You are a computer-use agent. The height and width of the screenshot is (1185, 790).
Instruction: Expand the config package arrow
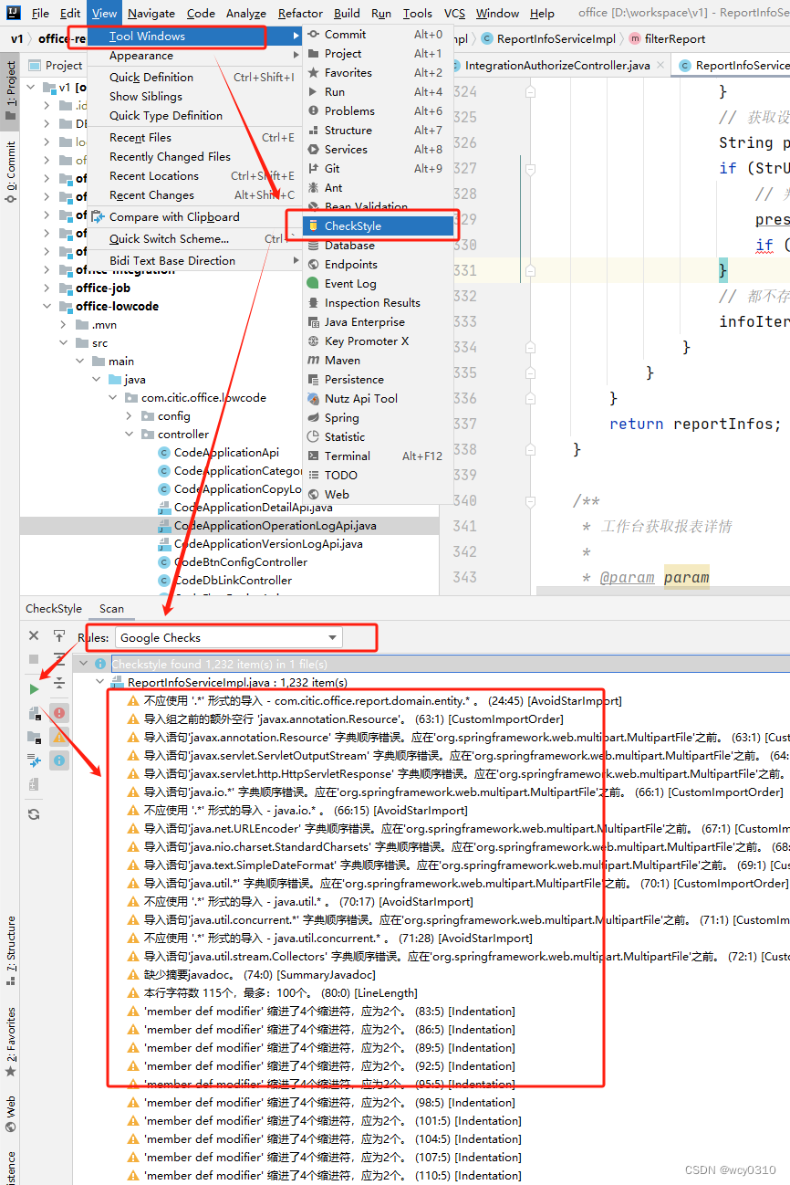coord(130,416)
